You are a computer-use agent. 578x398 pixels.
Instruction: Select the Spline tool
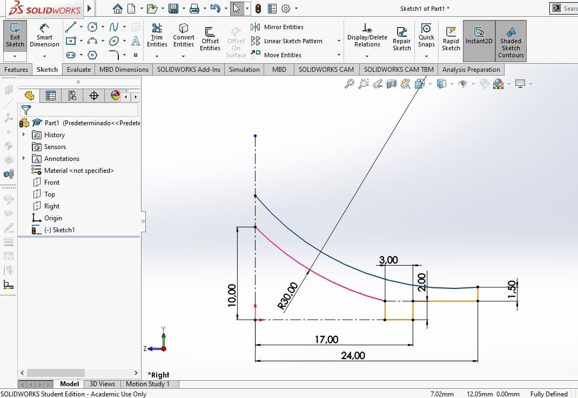point(114,27)
